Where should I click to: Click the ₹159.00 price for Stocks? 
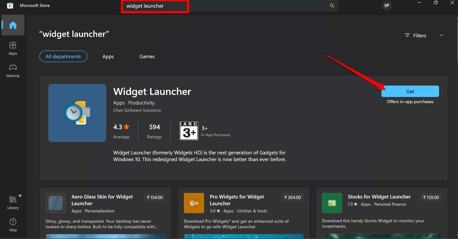pyautogui.click(x=431, y=197)
